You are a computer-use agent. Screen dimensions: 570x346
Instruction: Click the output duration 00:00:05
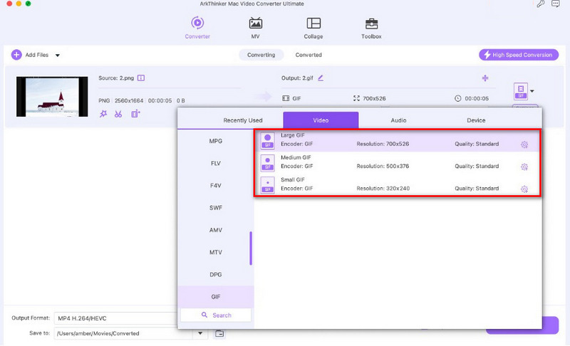(x=477, y=98)
